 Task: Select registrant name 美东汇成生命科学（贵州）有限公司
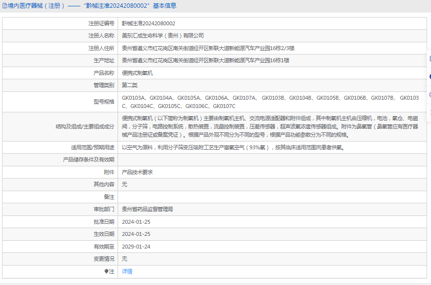pos(163,36)
